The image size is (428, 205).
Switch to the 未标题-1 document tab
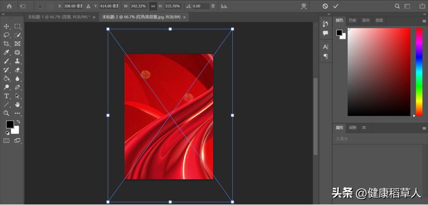[59, 17]
